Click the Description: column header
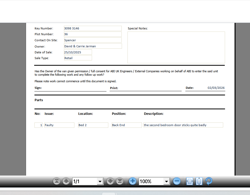The width and height of the screenshot is (250, 195). pyautogui.click(x=154, y=114)
